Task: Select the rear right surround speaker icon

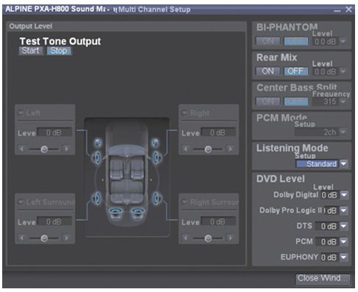Action: pyautogui.click(x=157, y=198)
